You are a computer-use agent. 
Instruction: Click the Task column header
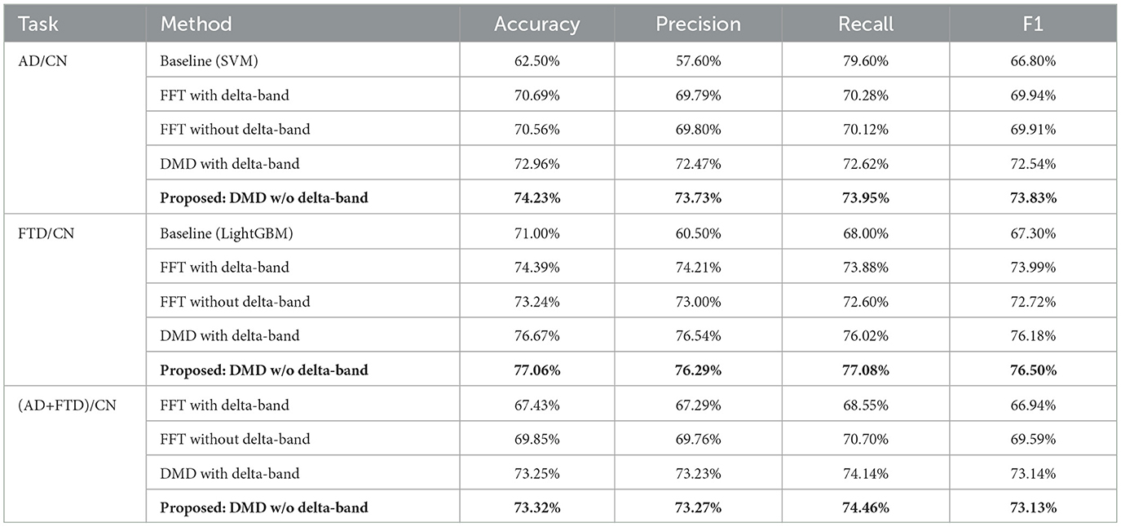point(37,24)
